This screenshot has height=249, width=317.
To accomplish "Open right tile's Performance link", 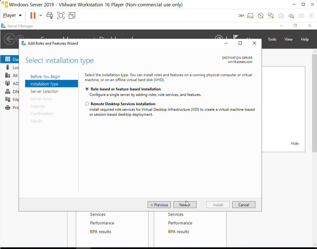I will (x=180, y=223).
